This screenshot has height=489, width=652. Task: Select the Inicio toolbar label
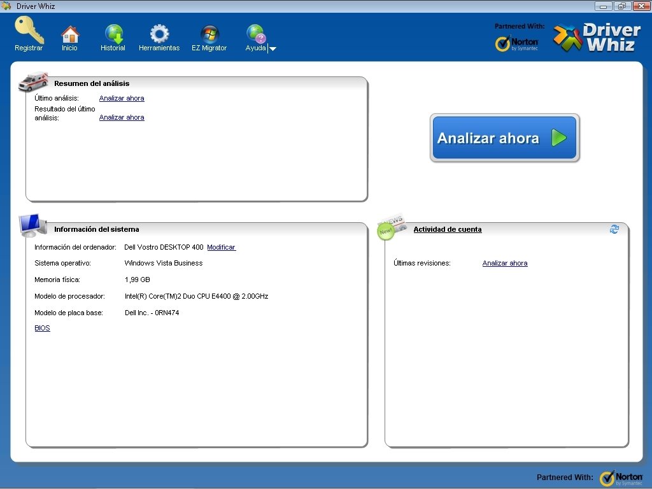click(x=69, y=48)
